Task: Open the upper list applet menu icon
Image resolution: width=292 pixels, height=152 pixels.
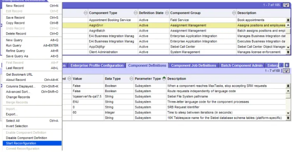Action: coord(286,5)
